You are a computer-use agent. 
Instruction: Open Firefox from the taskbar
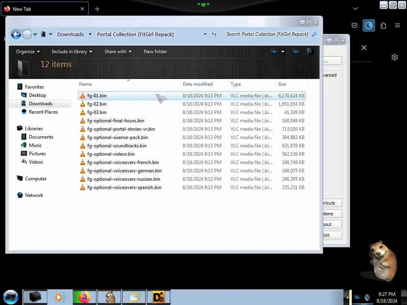85,297
